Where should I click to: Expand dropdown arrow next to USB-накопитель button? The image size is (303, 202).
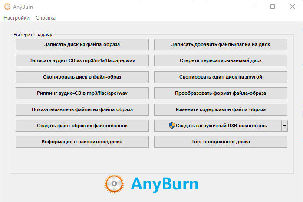(x=285, y=126)
